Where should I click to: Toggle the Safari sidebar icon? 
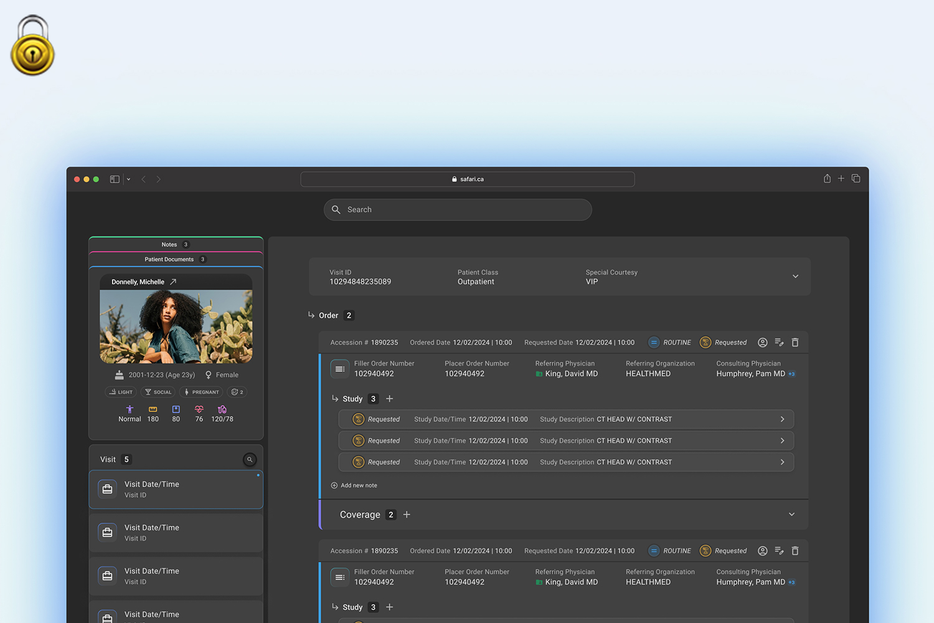coord(115,179)
